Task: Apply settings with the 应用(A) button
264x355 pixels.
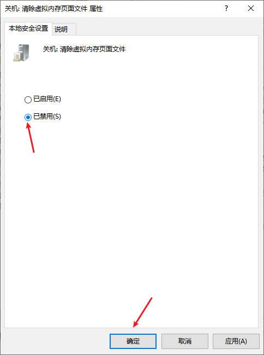Action: click(x=236, y=341)
